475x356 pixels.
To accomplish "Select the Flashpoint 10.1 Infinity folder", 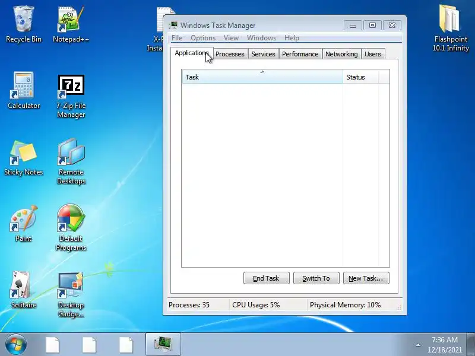I will click(x=451, y=28).
